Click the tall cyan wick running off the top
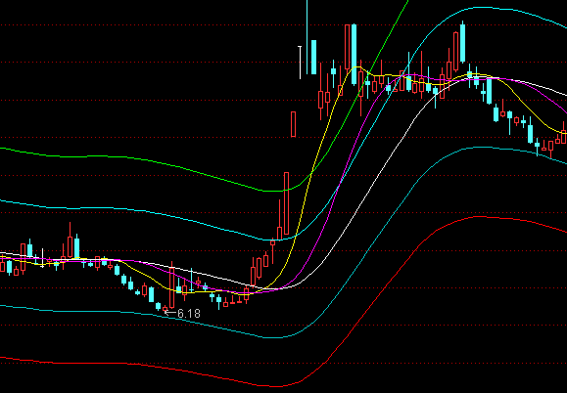 point(307,37)
